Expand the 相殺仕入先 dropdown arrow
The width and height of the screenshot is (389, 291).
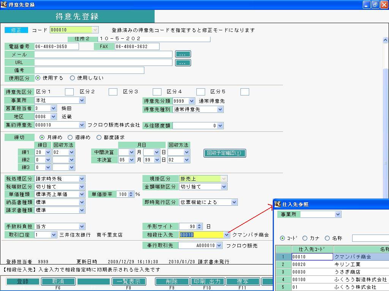[226, 235]
